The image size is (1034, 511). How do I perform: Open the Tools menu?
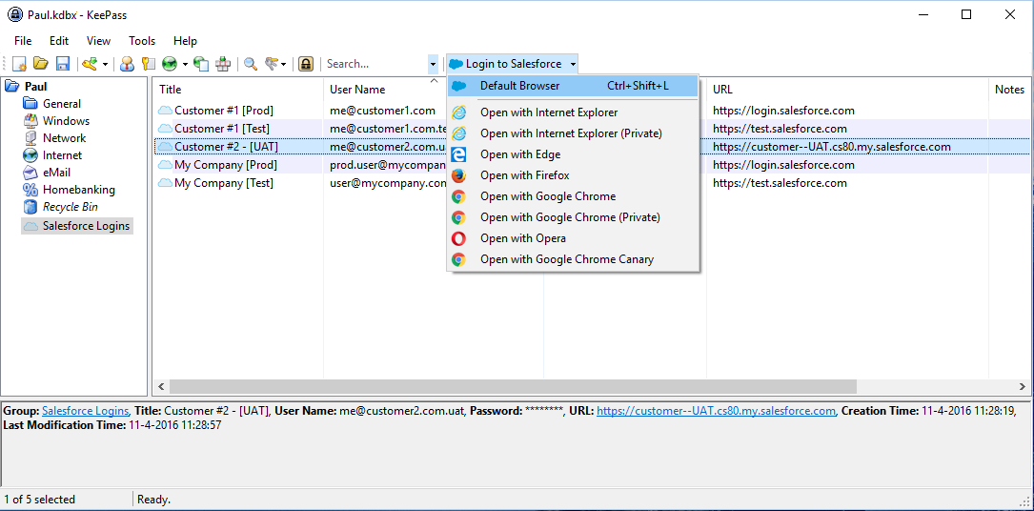click(x=142, y=41)
